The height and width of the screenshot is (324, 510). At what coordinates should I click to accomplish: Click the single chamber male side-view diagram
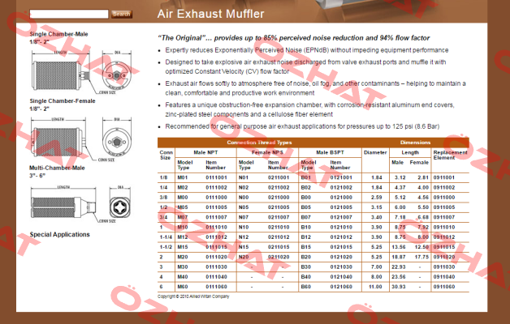(x=60, y=72)
